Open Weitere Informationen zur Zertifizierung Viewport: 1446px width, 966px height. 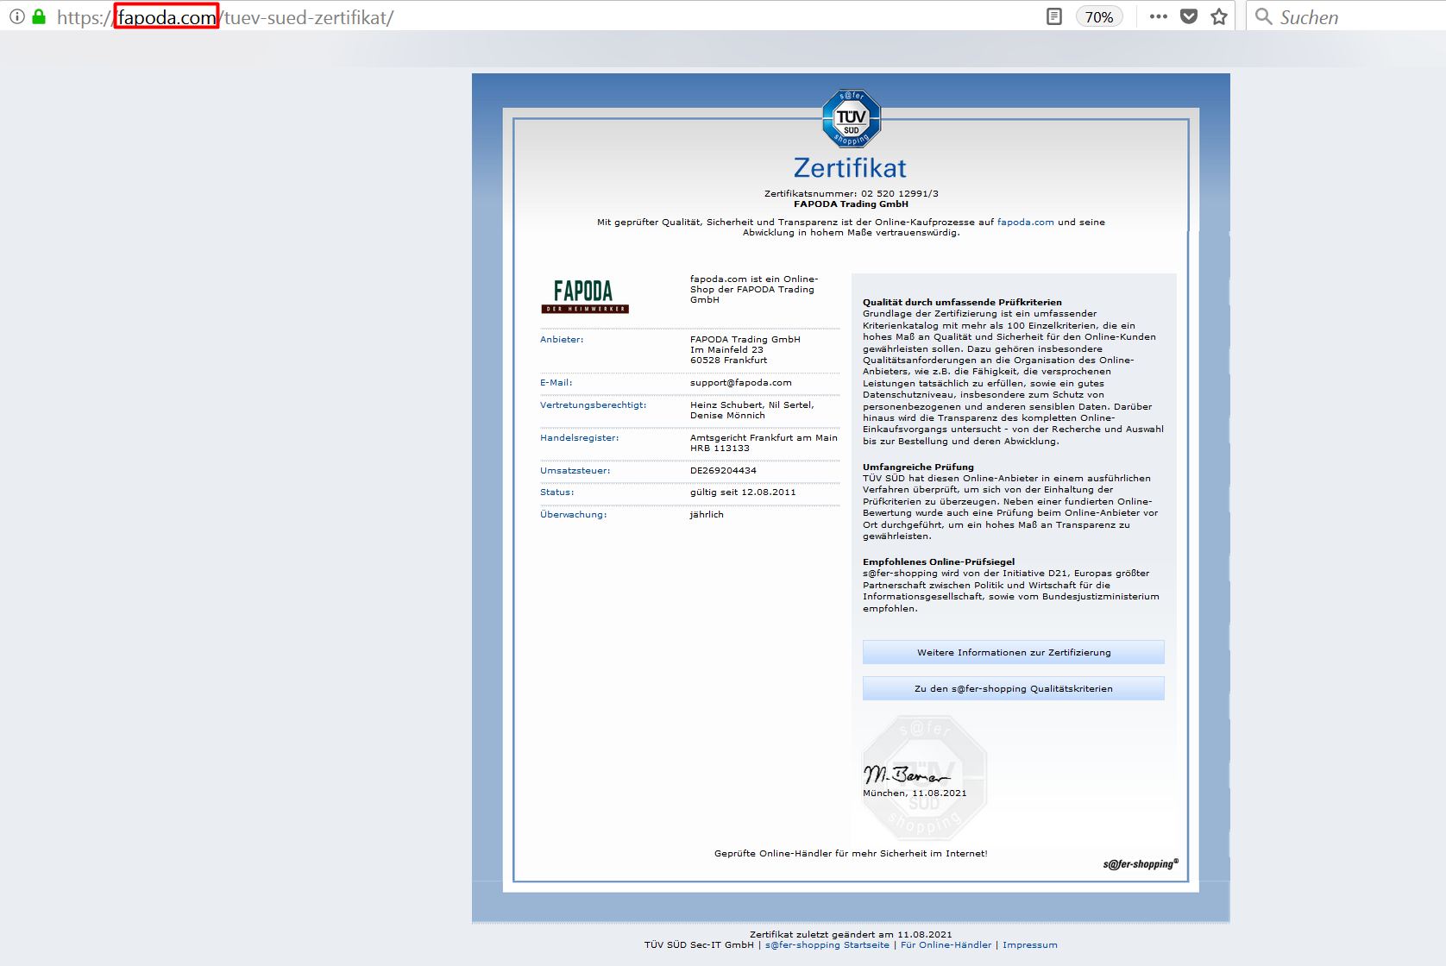tap(1013, 652)
